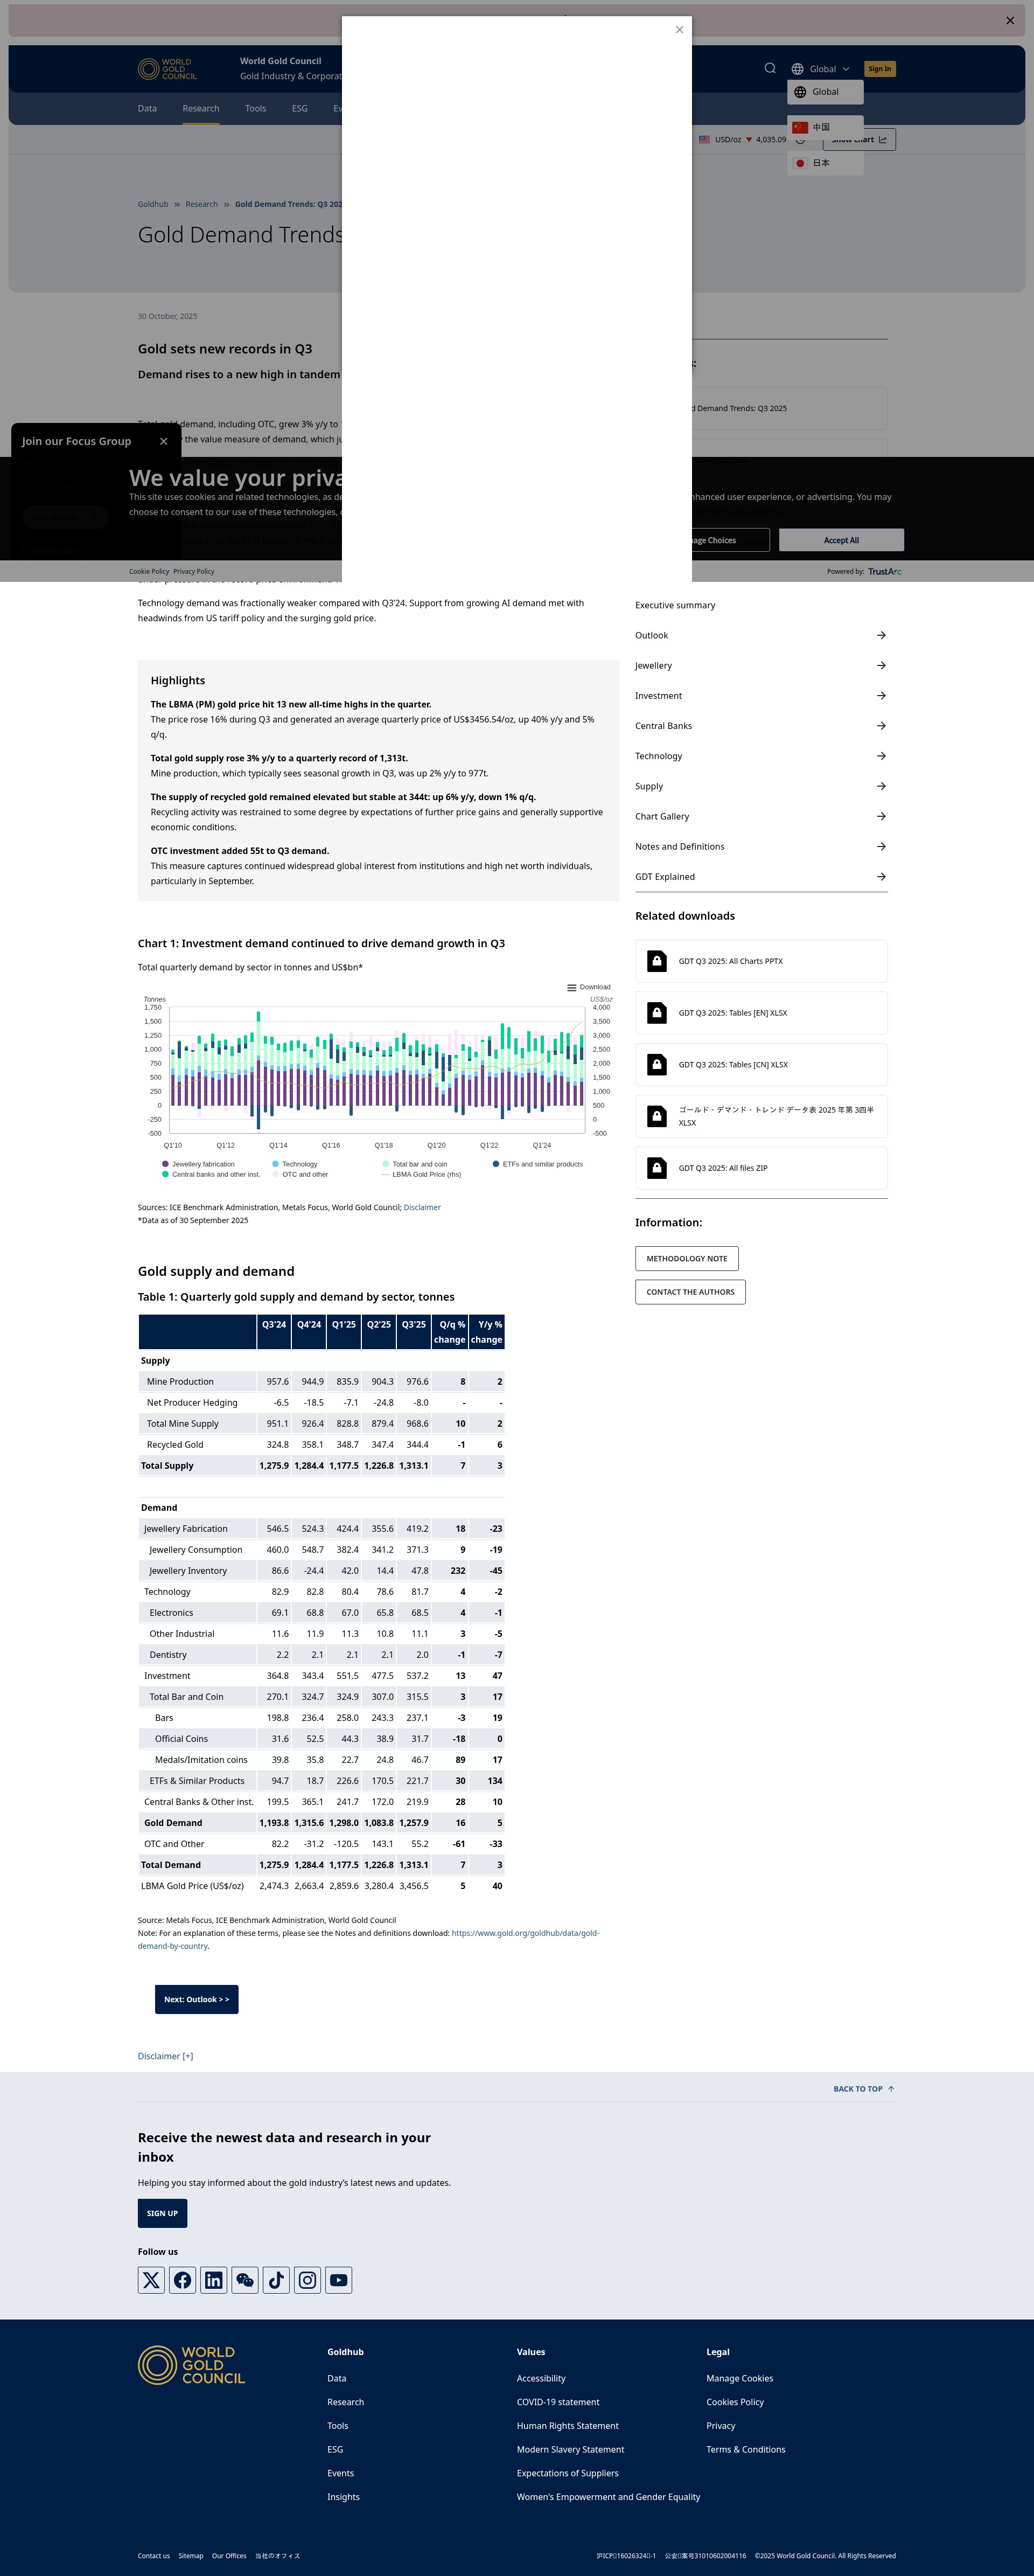Click the arrow next to Chart Gallery
Screen dimensions: 1034x2576
pos(881,816)
